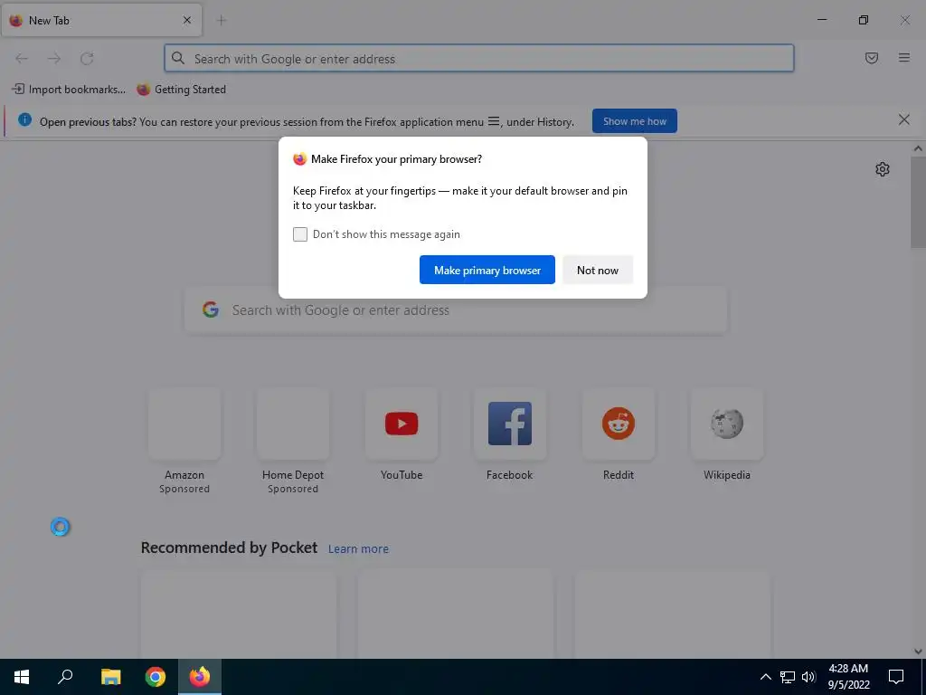The width and height of the screenshot is (926, 695).
Task: Open the volume tray icon
Action: (x=808, y=677)
